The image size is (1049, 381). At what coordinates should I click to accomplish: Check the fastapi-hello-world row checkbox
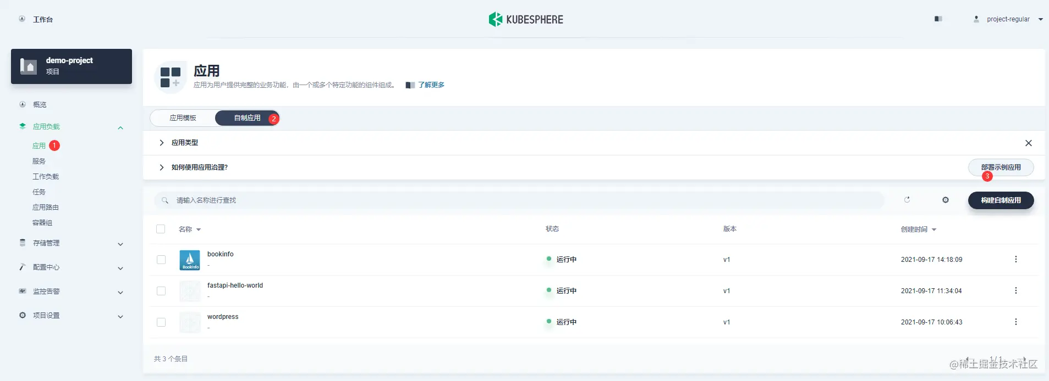tap(161, 291)
